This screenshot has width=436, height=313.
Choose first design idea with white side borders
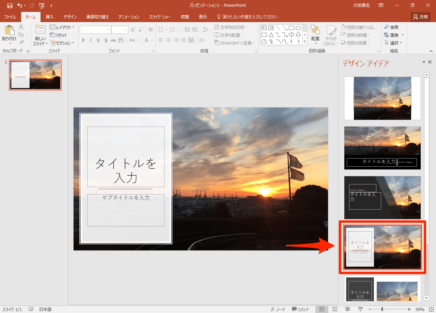pos(383,98)
